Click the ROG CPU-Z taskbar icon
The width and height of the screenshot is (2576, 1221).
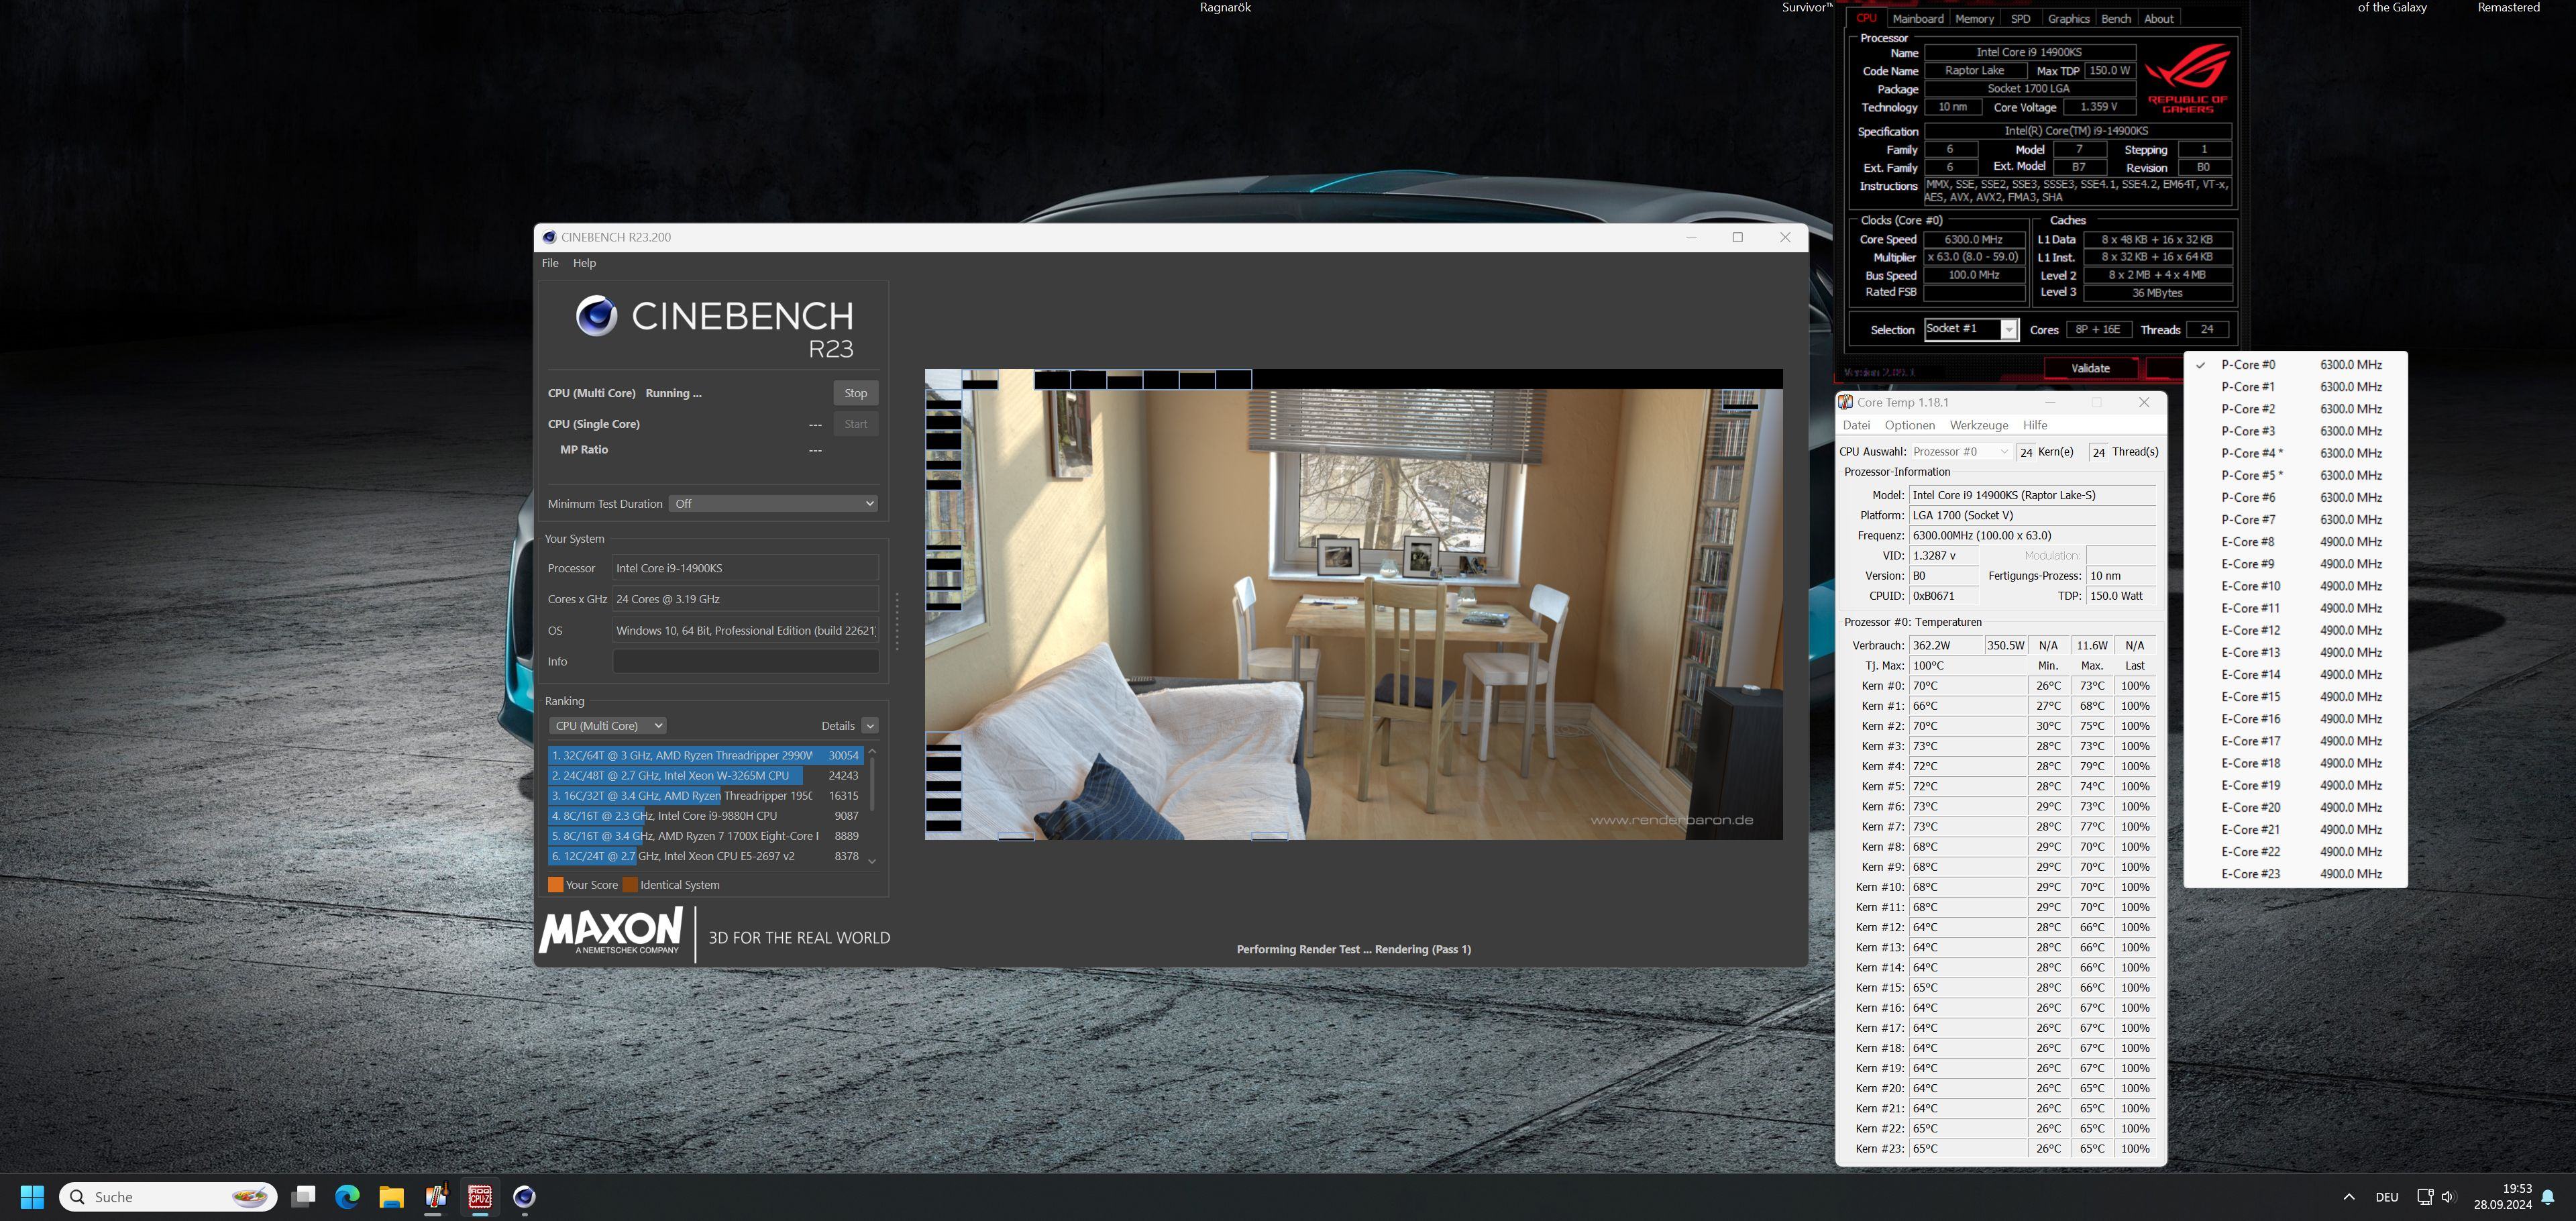click(x=480, y=1196)
